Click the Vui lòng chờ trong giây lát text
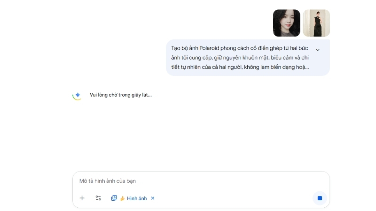 [121, 95]
